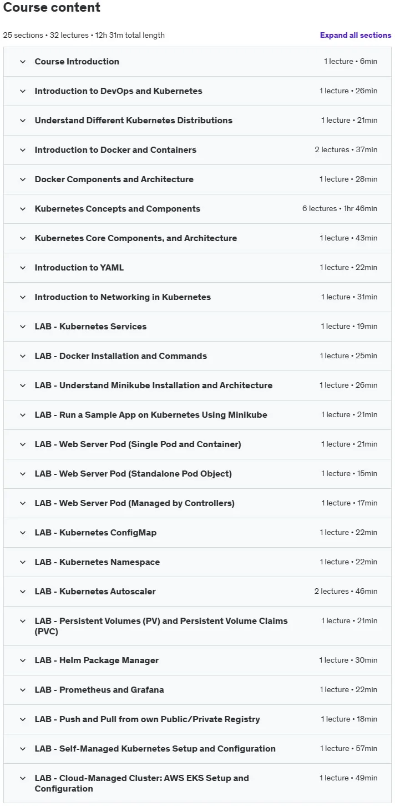Click chevron icon beside LAB - Kubernetes ConfigMap
The height and width of the screenshot is (806, 395).
(23, 533)
